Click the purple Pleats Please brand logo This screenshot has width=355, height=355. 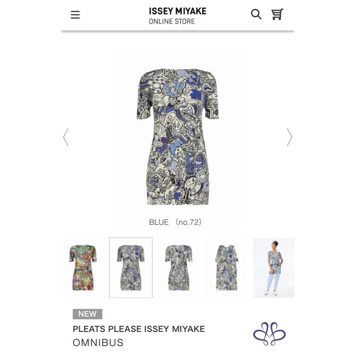[x=269, y=334]
